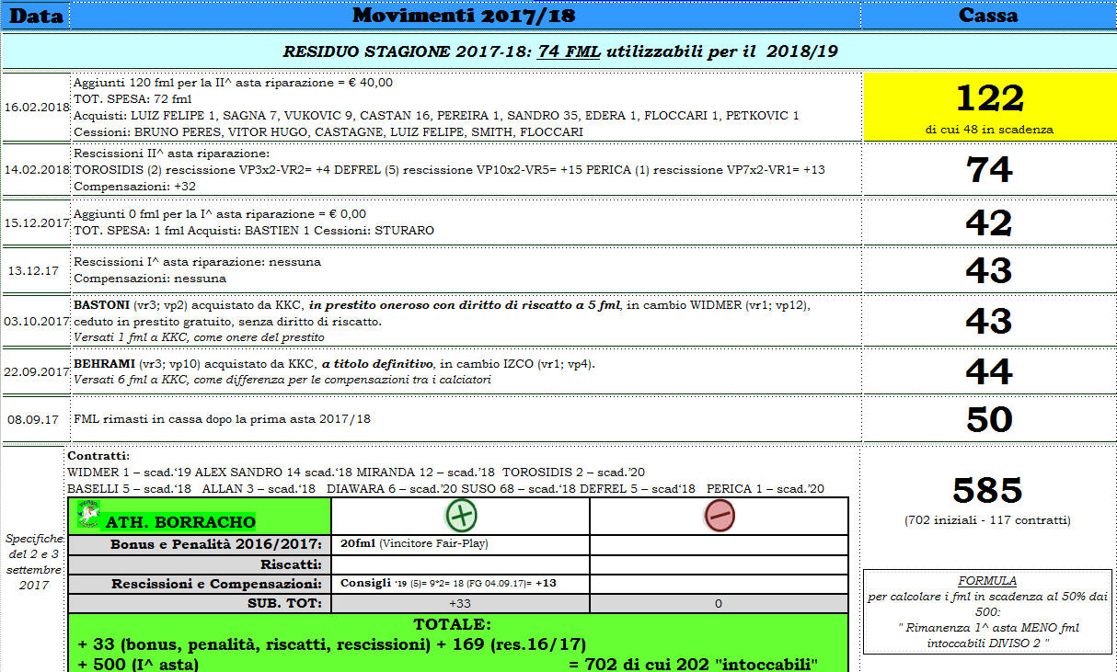Click the "ATH. BORRACHO" team name
This screenshot has width=1117, height=672.
(180, 523)
